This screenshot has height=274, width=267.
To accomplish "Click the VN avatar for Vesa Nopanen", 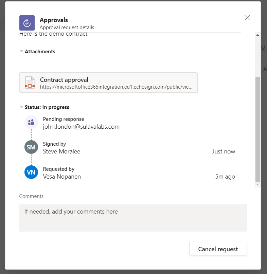I will 31,172.
